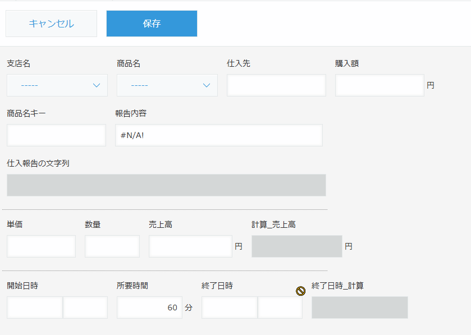Click the disabled 計算_売上高 field
This screenshot has width=471, height=335.
pyautogui.click(x=296, y=246)
